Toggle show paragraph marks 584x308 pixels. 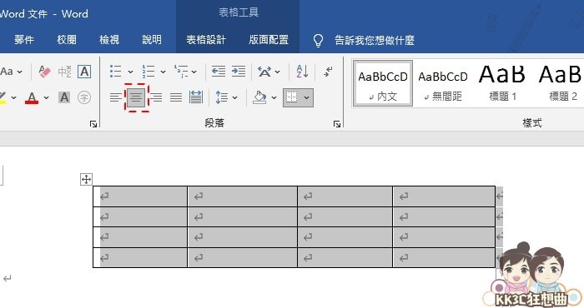tap(328, 71)
